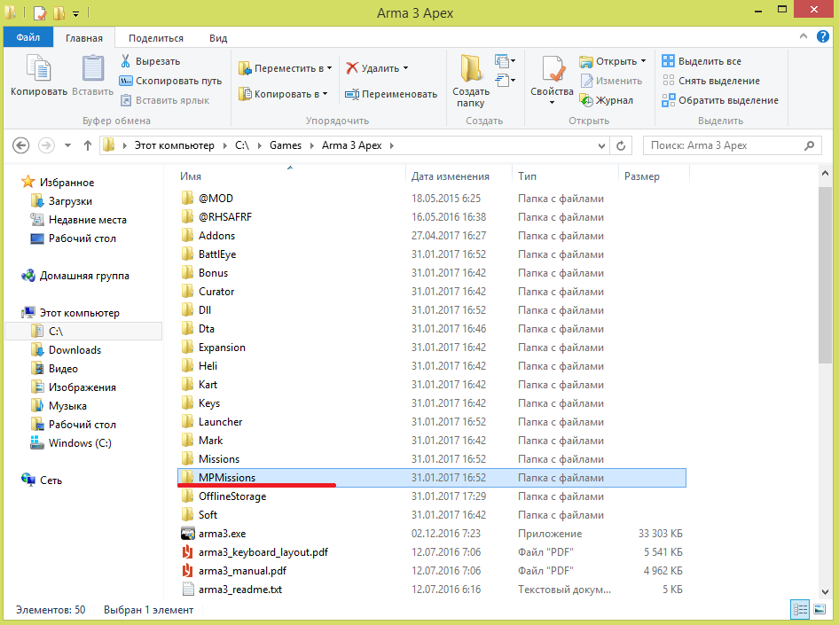Select the Expansion folder row

[x=431, y=348]
